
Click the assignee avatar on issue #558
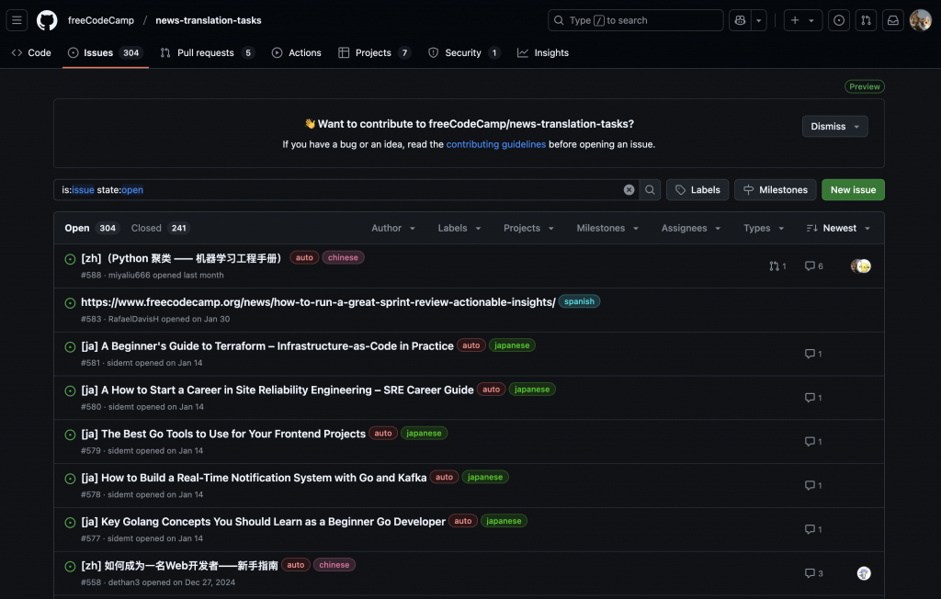tap(864, 573)
